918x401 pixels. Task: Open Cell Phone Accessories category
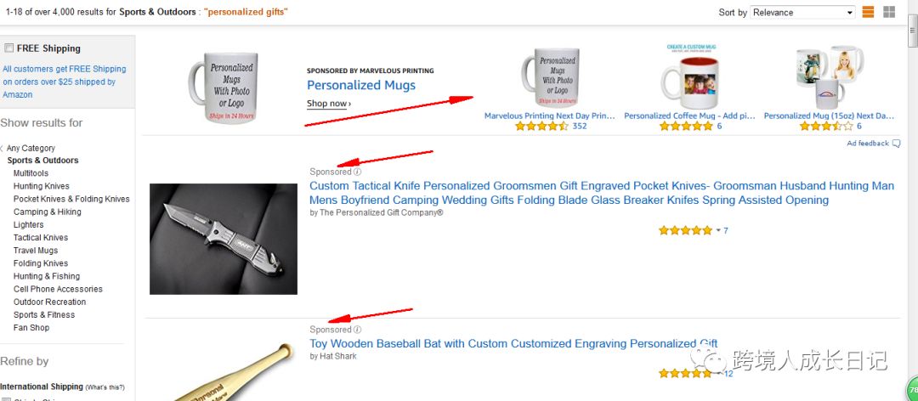pyautogui.click(x=58, y=289)
